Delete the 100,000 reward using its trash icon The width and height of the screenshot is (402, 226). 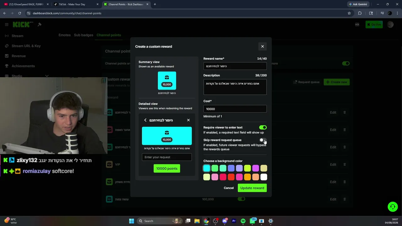tap(345, 199)
